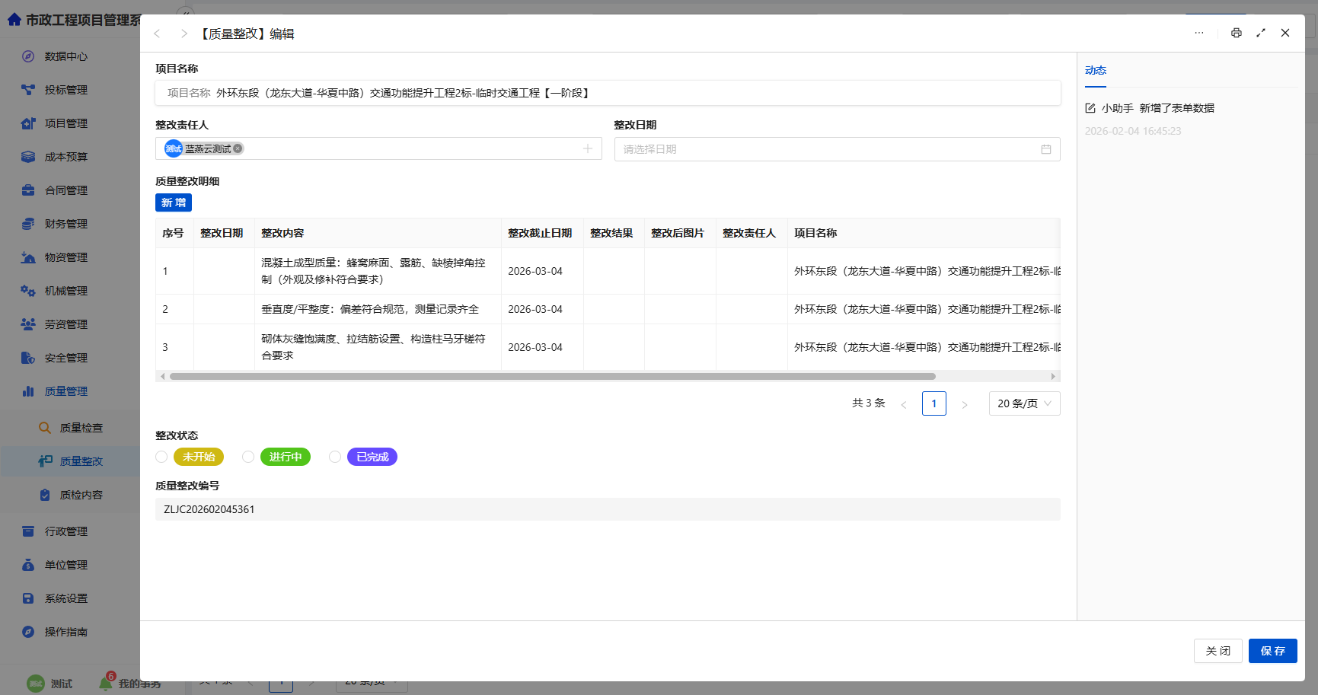Image resolution: width=1318 pixels, height=695 pixels.
Task: Click the fullscreen expand icon in dialog header
Action: 1261,33
